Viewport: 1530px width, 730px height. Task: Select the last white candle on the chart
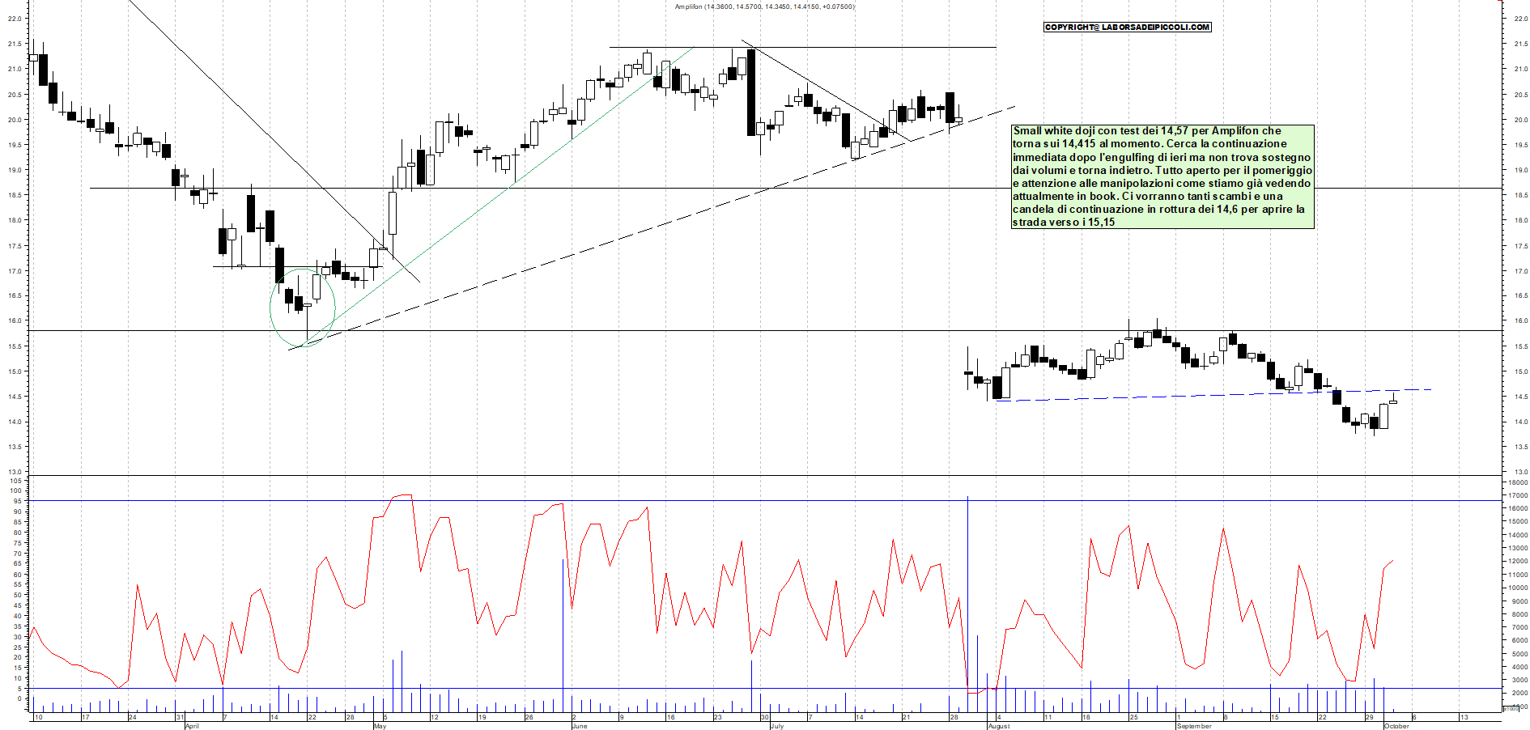(1393, 401)
